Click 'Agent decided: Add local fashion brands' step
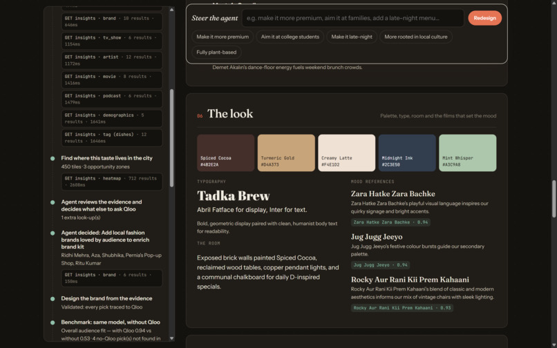 click(x=105, y=240)
